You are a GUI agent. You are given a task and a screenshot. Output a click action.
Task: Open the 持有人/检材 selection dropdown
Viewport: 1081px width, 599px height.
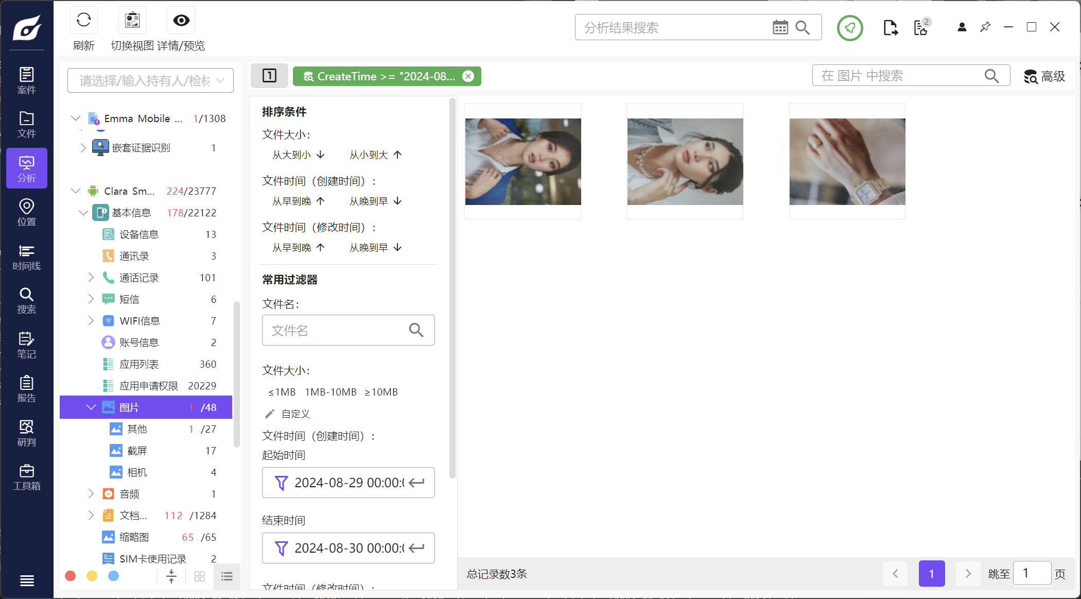(x=150, y=81)
